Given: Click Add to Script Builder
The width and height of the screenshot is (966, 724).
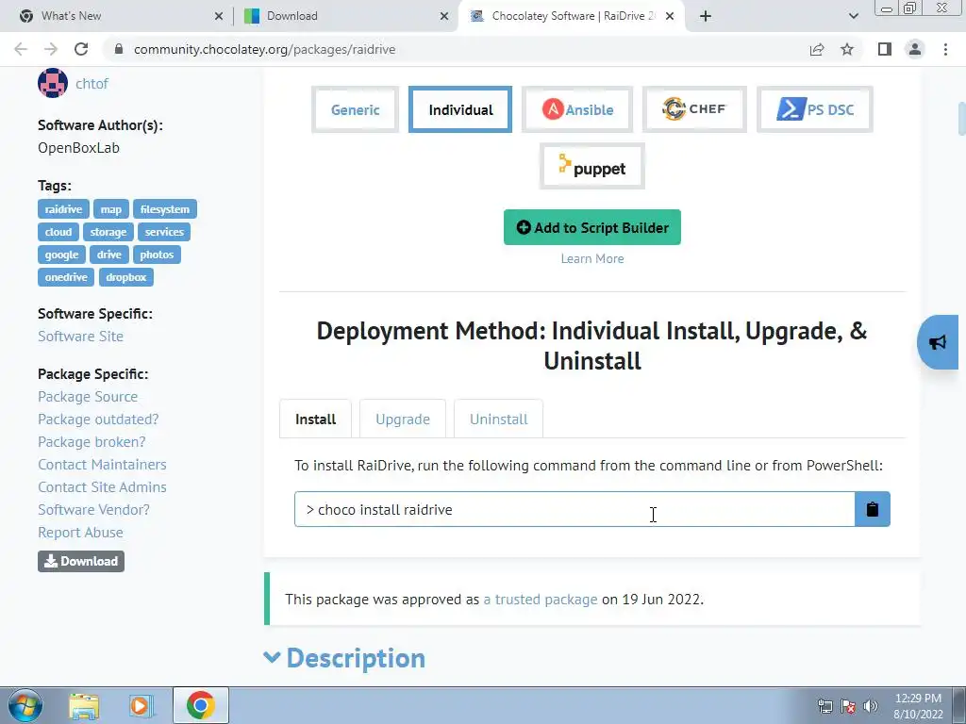Looking at the screenshot, I should 592,227.
